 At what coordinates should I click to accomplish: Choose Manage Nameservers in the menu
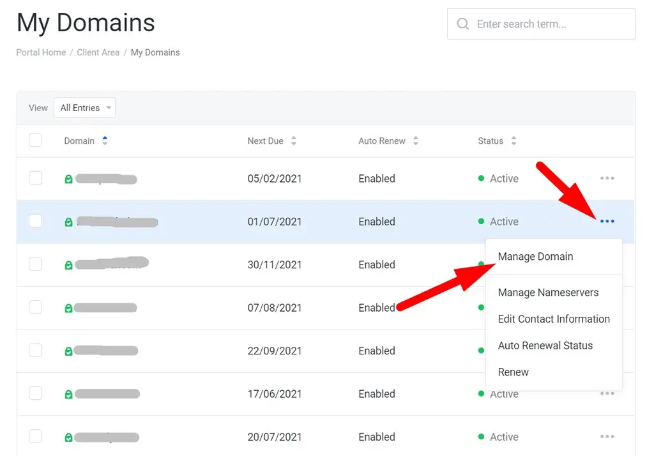(x=548, y=293)
